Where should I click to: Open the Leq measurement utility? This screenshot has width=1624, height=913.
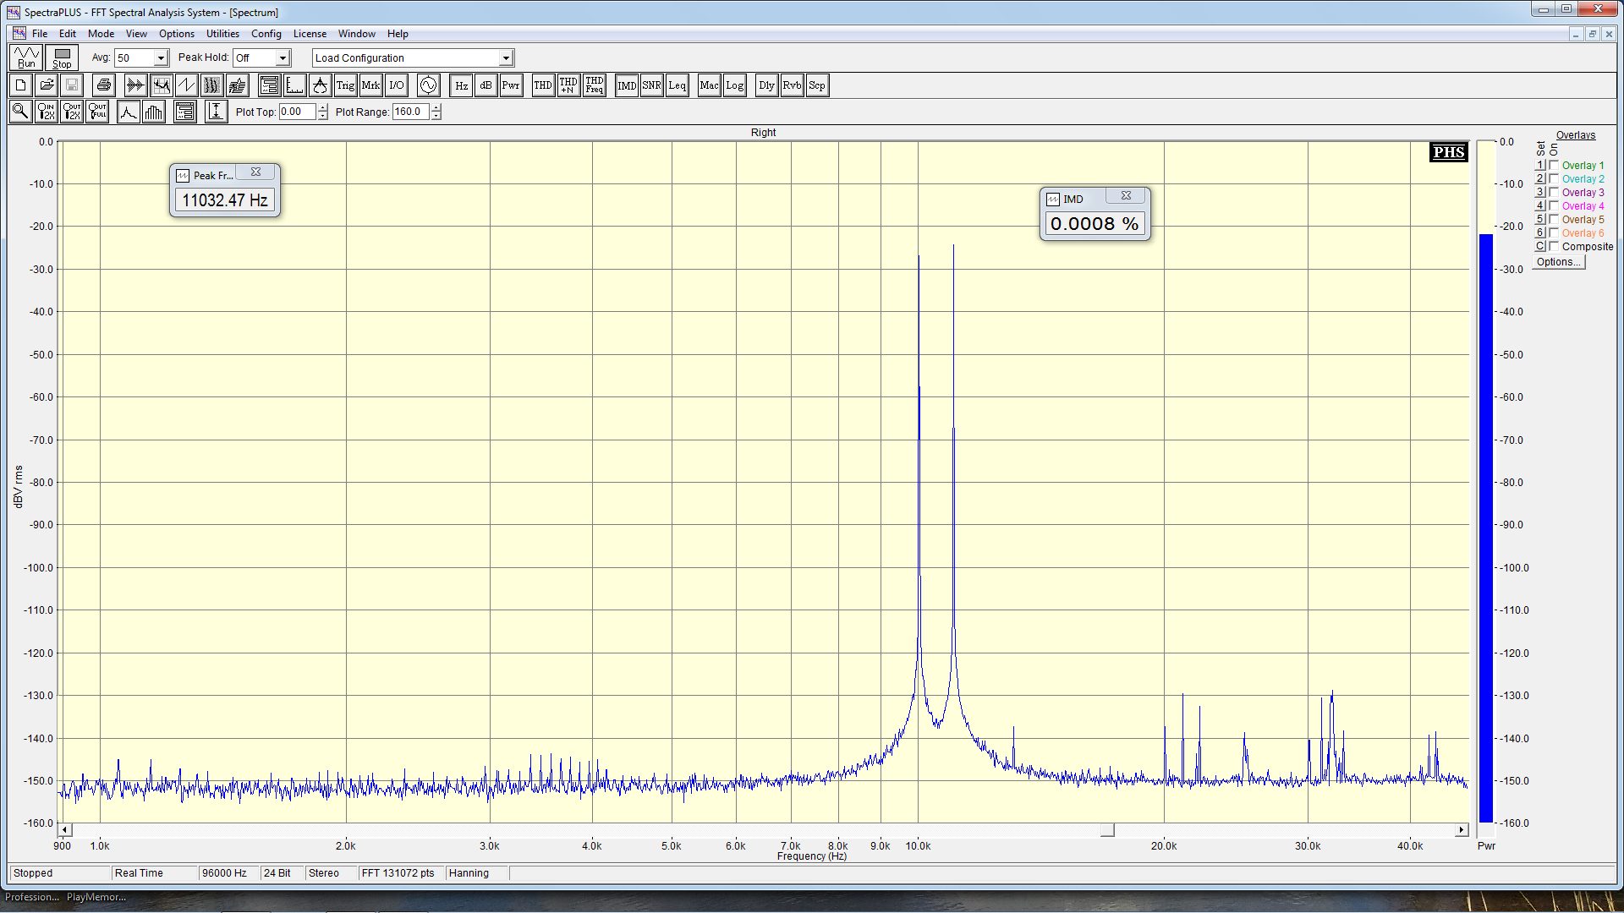click(677, 85)
